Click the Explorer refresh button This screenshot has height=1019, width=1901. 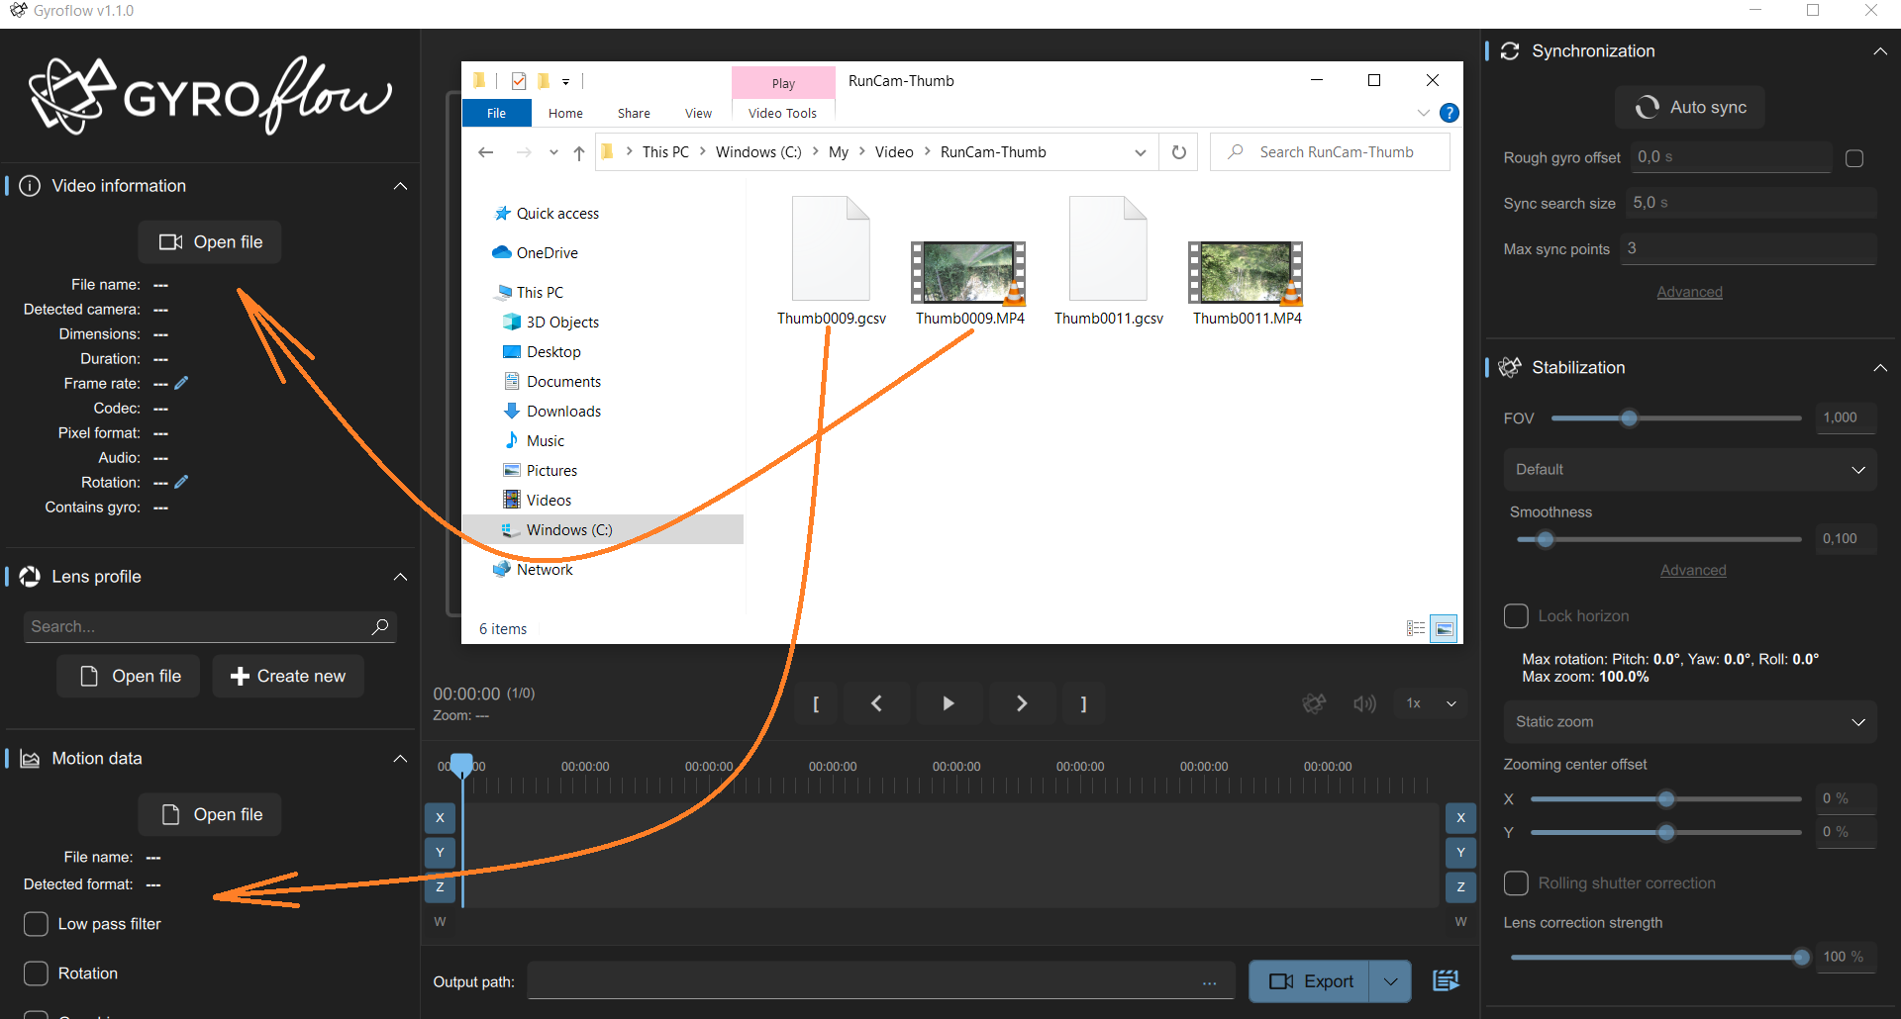click(1178, 152)
